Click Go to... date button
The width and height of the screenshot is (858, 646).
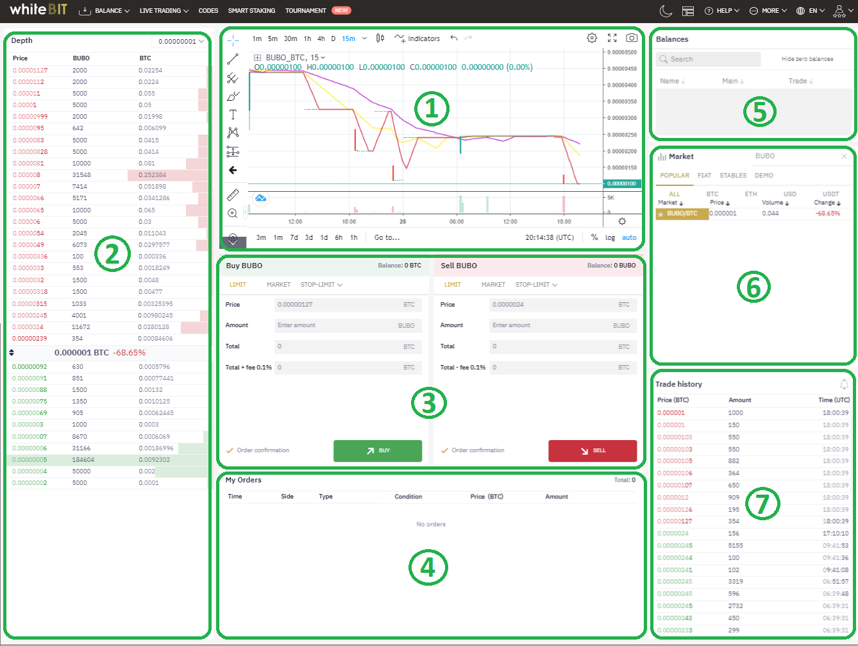click(387, 237)
